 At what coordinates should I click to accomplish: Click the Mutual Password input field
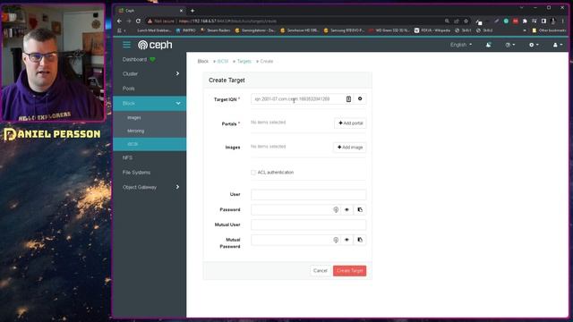(295, 240)
